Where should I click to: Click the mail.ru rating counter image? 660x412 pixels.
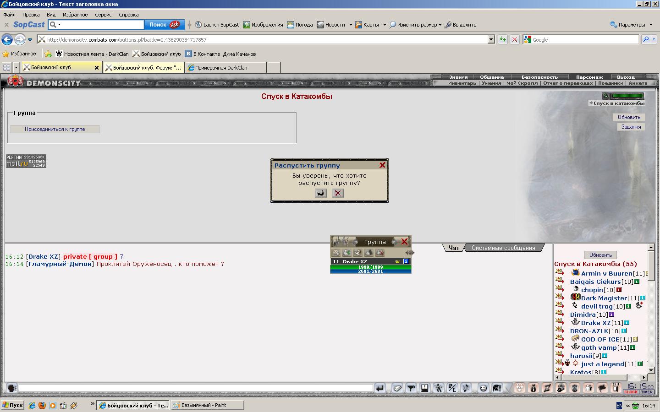coord(26,161)
